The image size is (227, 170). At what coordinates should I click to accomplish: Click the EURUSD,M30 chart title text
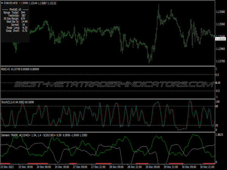(11, 3)
